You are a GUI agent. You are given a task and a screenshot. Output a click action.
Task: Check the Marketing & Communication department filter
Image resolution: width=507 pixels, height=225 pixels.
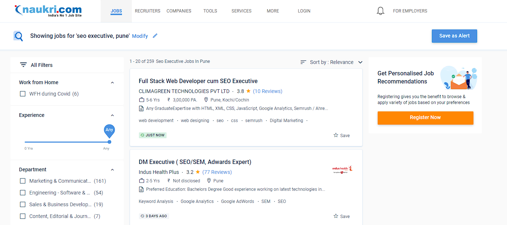(23, 181)
